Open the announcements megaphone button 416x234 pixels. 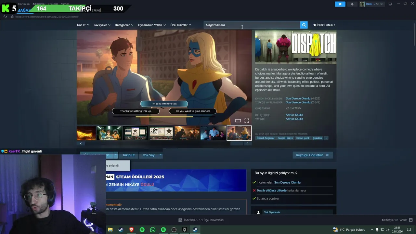click(340, 4)
